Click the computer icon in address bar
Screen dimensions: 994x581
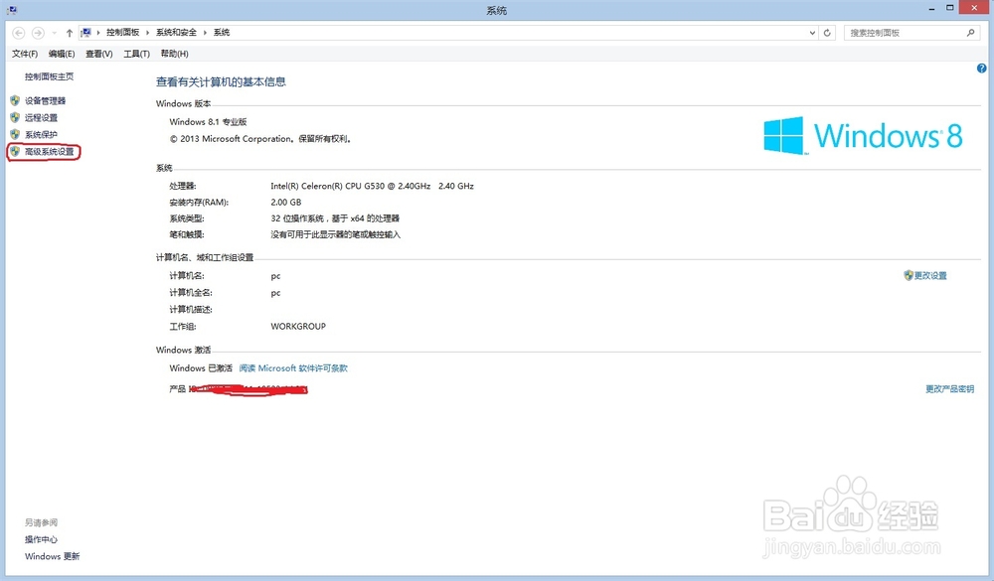click(x=86, y=33)
